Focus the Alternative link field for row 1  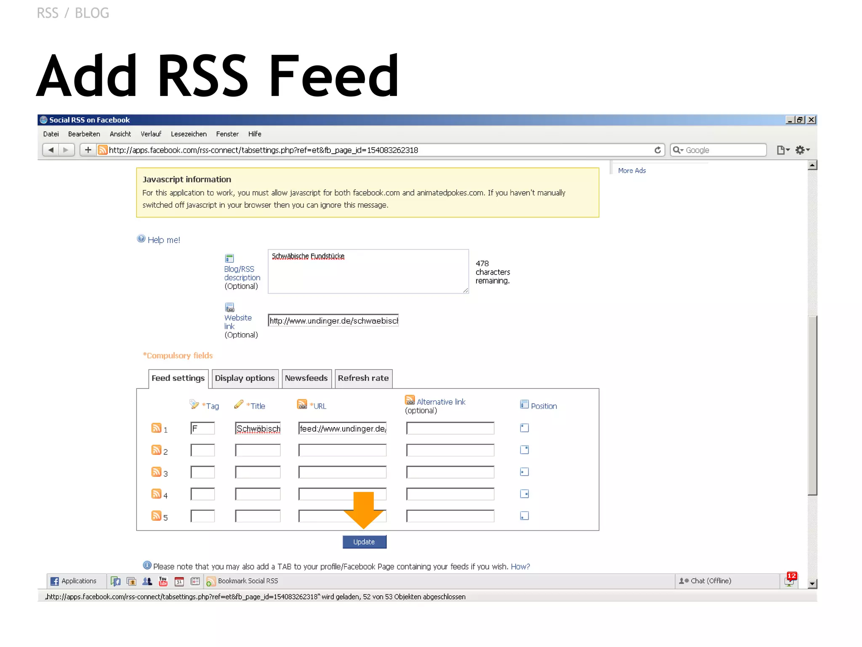tap(450, 428)
